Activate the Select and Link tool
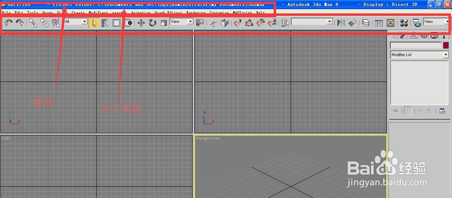Screen dimensions: 452x198 [x=33, y=23]
